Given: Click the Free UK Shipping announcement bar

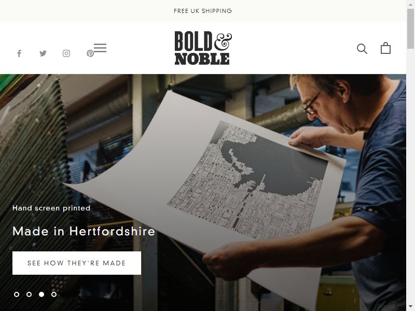Looking at the screenshot, I should click(x=203, y=11).
